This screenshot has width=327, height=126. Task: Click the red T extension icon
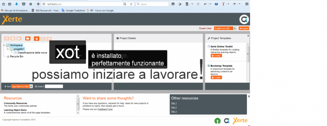223,4
